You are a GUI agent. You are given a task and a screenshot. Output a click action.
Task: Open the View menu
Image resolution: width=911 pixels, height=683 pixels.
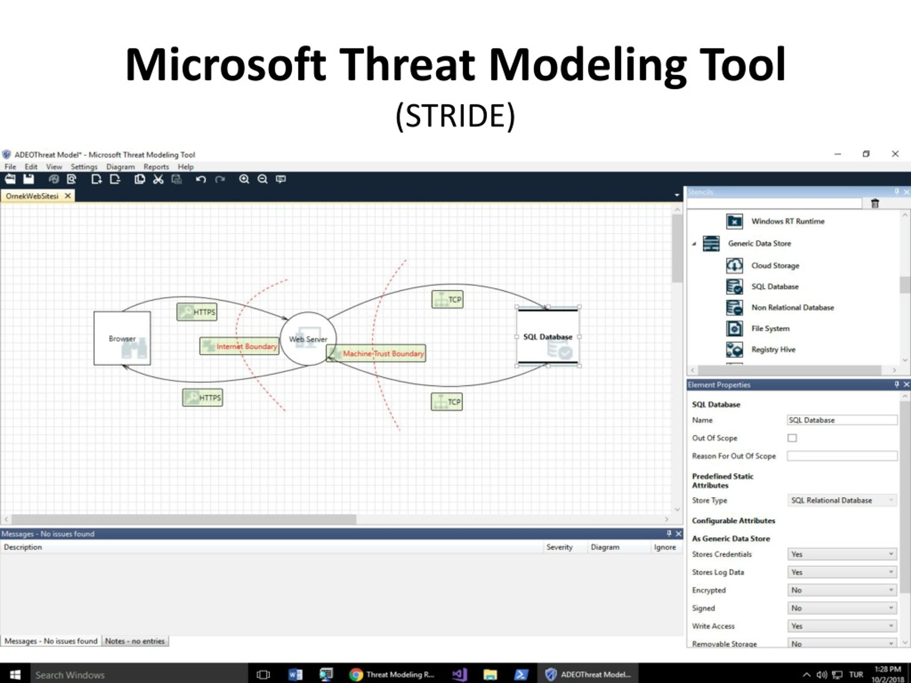(x=54, y=167)
